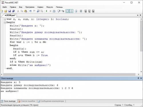Click the horizontal scrollbar right arrow
The height and width of the screenshot is (107, 143).
pos(138,74)
